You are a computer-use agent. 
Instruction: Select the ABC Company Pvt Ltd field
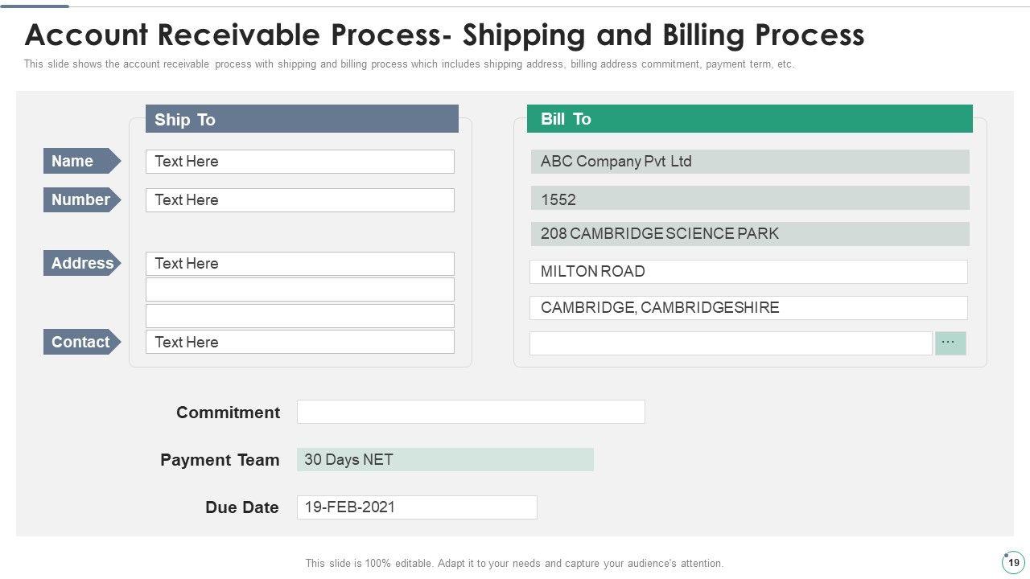[x=749, y=162]
